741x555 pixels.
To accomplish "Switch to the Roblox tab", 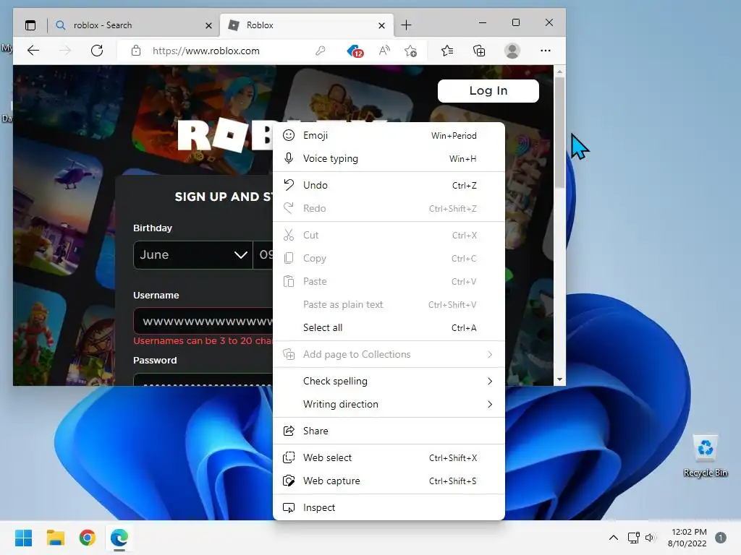I will point(307,25).
